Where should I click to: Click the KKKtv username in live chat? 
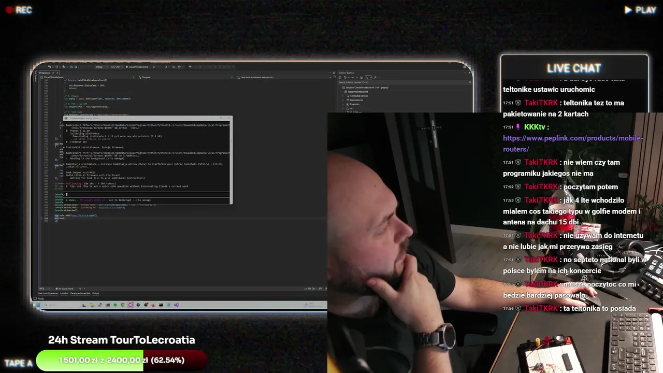click(535, 127)
